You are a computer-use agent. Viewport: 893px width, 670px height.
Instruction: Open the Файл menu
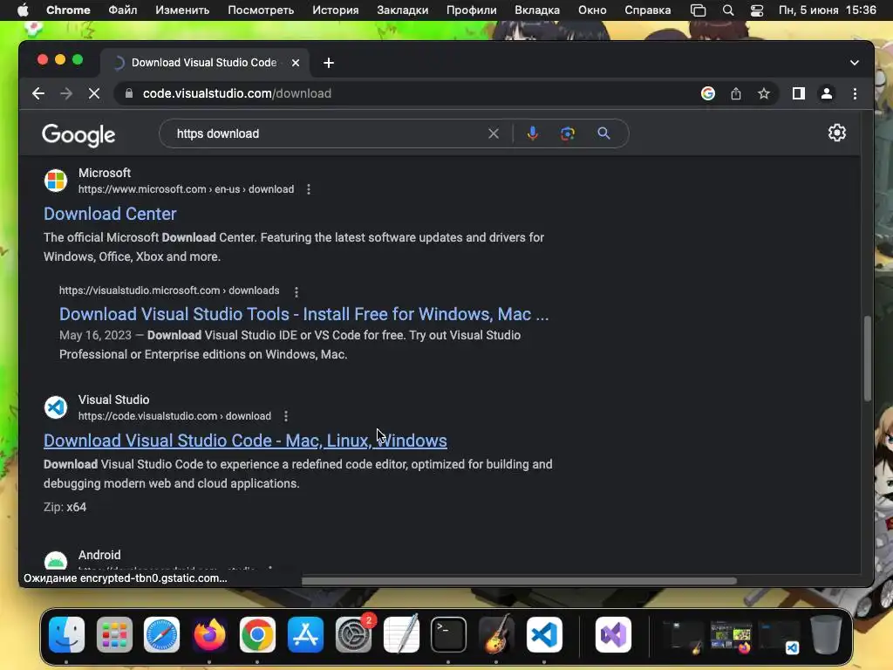pyautogui.click(x=122, y=10)
